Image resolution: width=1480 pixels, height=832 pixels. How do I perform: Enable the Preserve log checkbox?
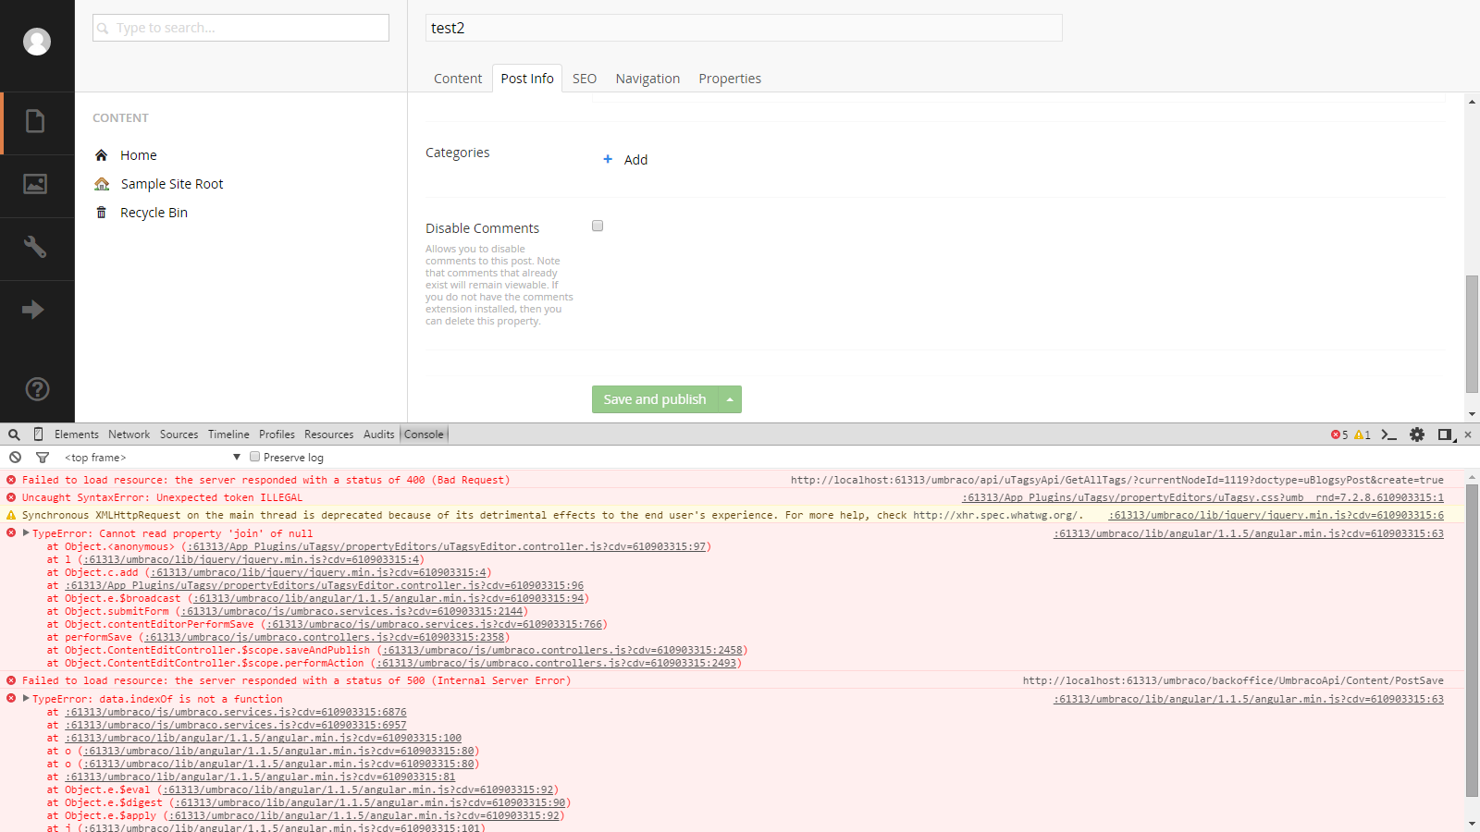tap(254, 457)
